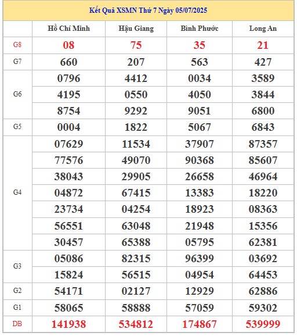The image size is (297, 336).
Task: Select the G4 row label
Action: pyautogui.click(x=17, y=192)
